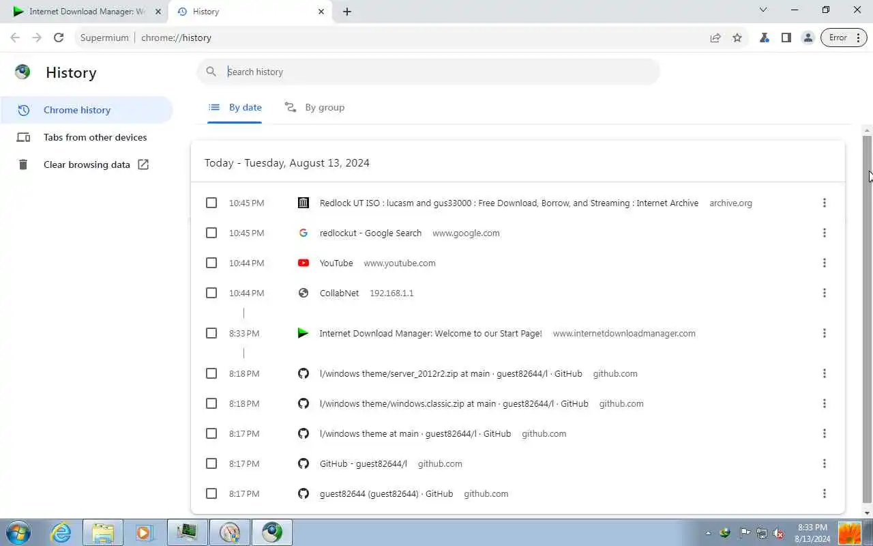
Task: Click the Google favicon for redlockut
Action: tap(304, 233)
